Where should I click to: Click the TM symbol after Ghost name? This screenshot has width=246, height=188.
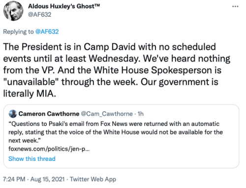coord(97,5)
